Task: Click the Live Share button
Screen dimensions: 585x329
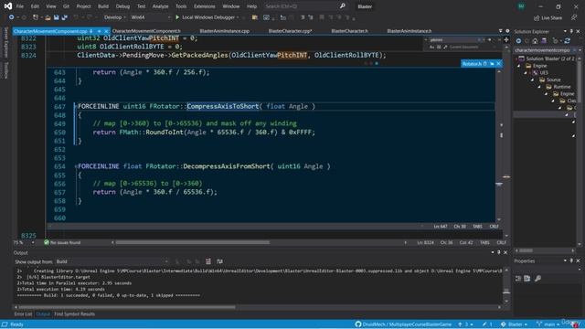Action: (548, 17)
